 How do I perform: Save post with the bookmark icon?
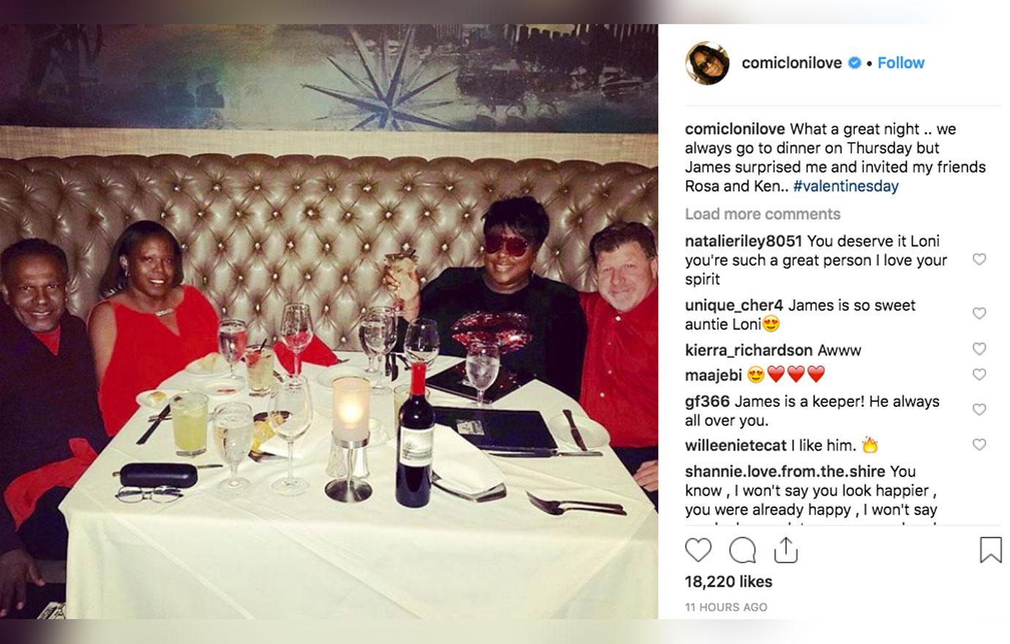(x=990, y=550)
